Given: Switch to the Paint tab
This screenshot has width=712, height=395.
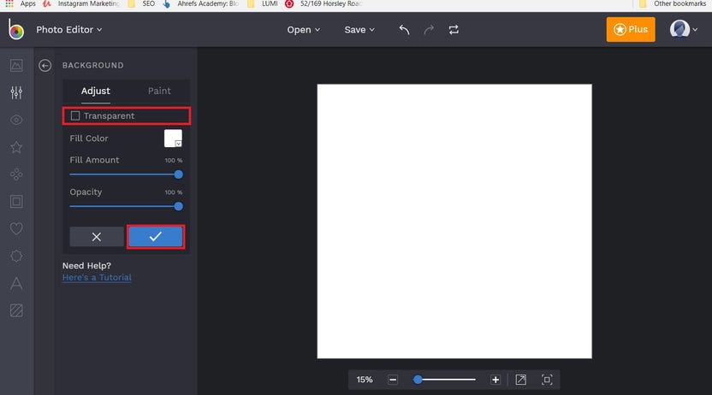Looking at the screenshot, I should 159,91.
